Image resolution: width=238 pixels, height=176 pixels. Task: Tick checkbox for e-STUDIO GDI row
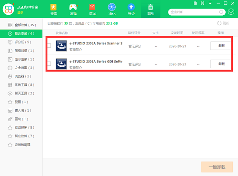[x=49, y=64]
